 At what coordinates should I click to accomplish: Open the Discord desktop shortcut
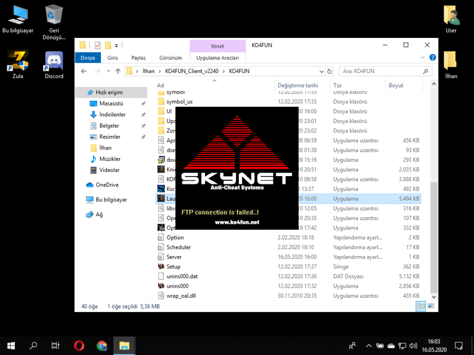pos(54,65)
